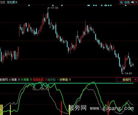
Task: Click the 幽灵船 indicator value label
Action: (x=53, y=80)
